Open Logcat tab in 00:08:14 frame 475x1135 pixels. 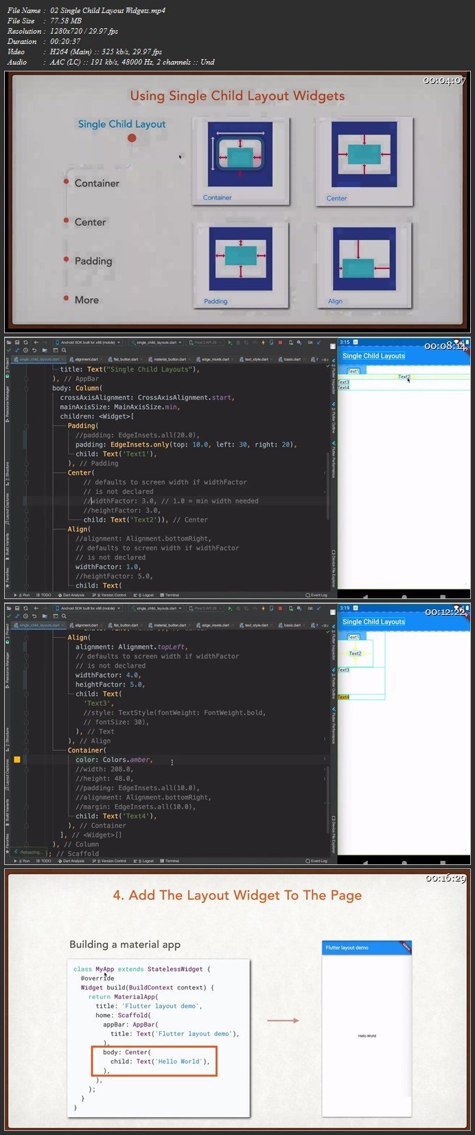point(145,595)
